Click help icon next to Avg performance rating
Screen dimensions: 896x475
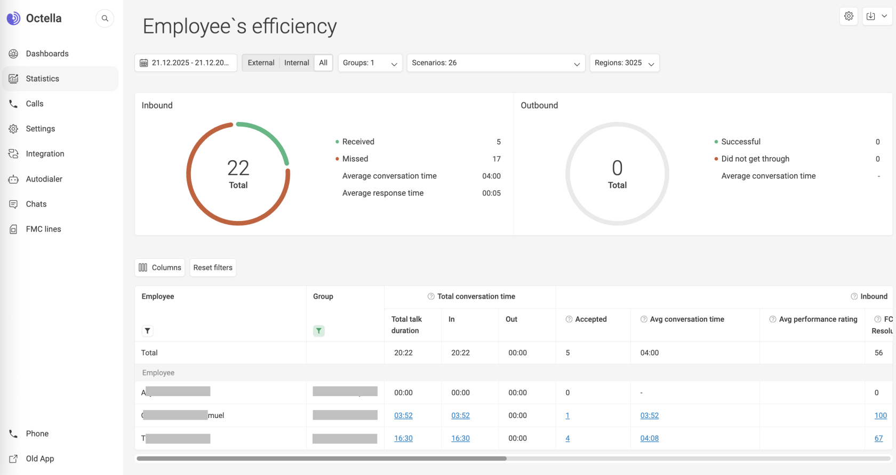772,319
